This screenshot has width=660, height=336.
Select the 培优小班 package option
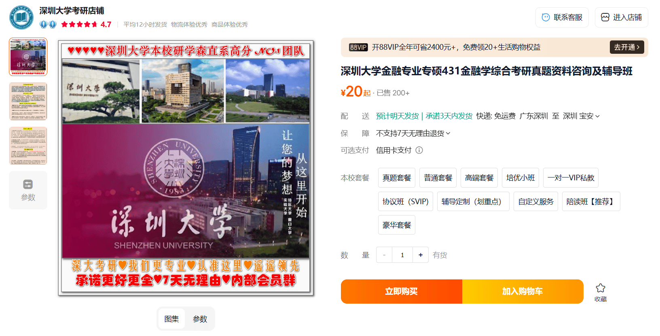point(520,178)
